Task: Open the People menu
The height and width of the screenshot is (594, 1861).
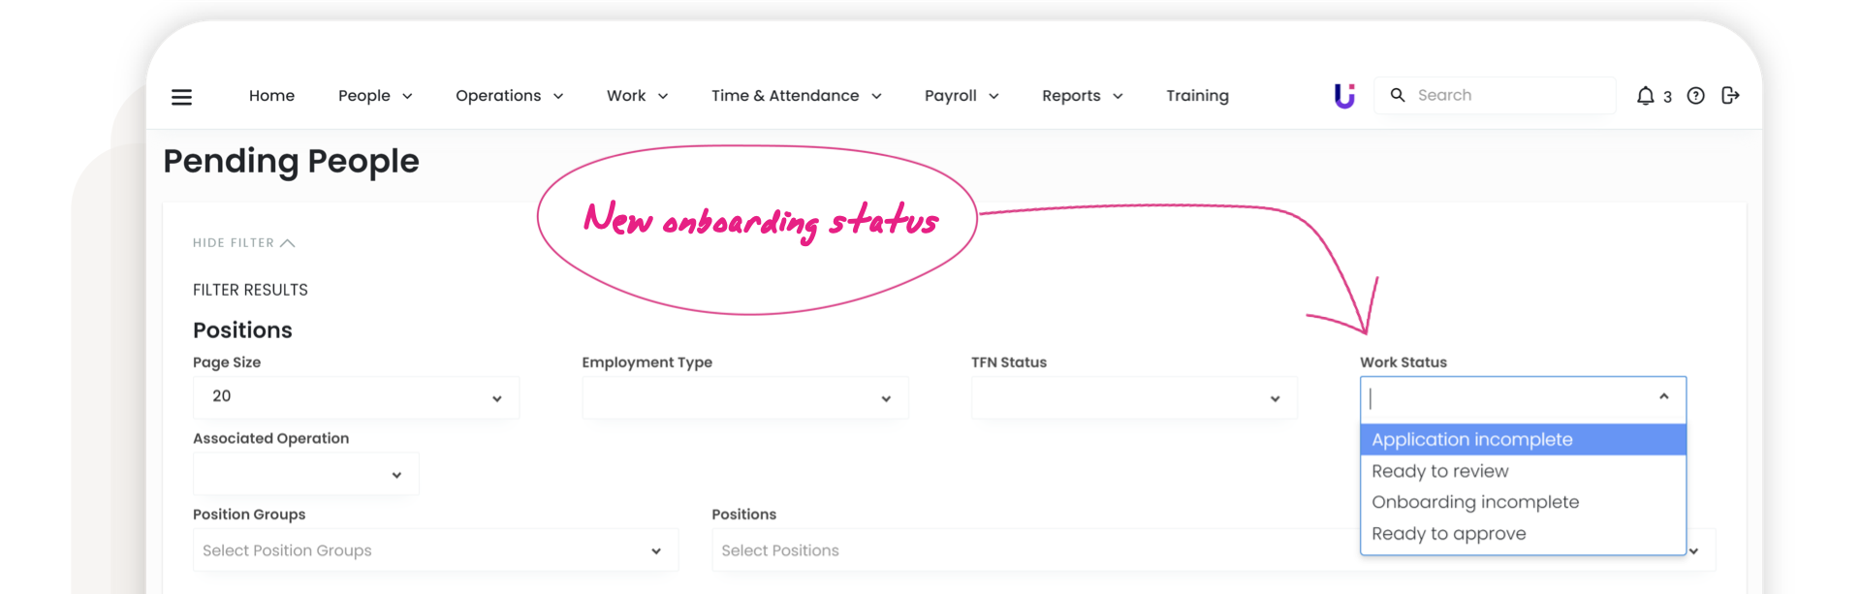Action: coord(375,96)
